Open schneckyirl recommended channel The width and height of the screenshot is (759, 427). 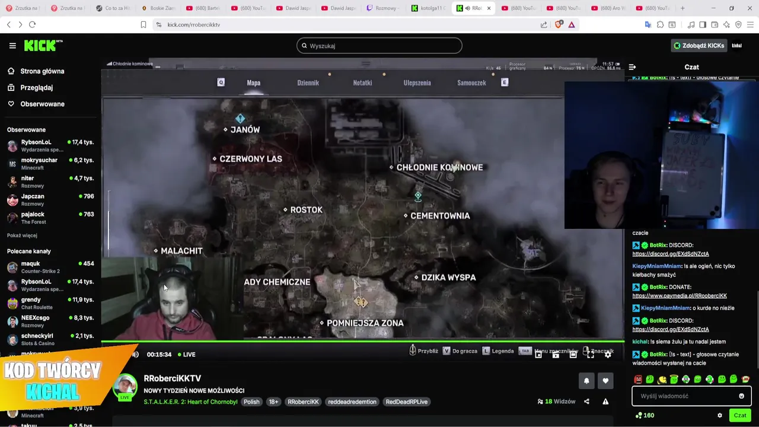(x=50, y=339)
